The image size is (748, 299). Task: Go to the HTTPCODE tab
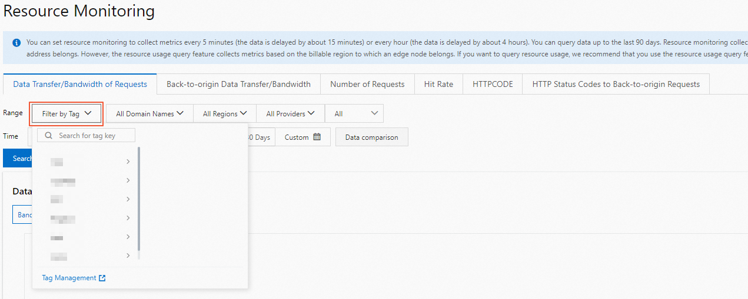[x=493, y=84]
